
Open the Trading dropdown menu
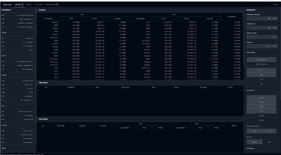29,5
